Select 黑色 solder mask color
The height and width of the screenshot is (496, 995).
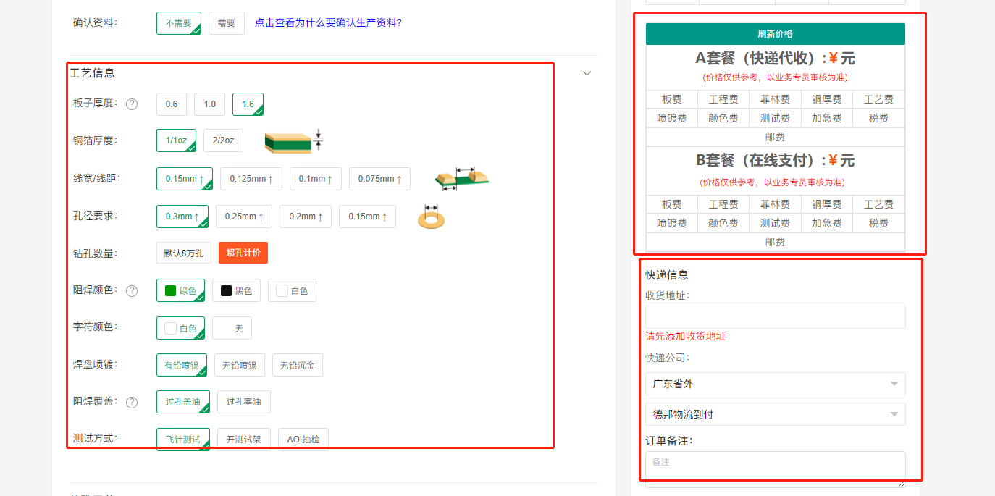coord(236,290)
